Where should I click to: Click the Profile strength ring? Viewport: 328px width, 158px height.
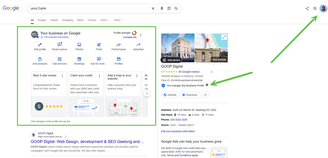point(134,33)
